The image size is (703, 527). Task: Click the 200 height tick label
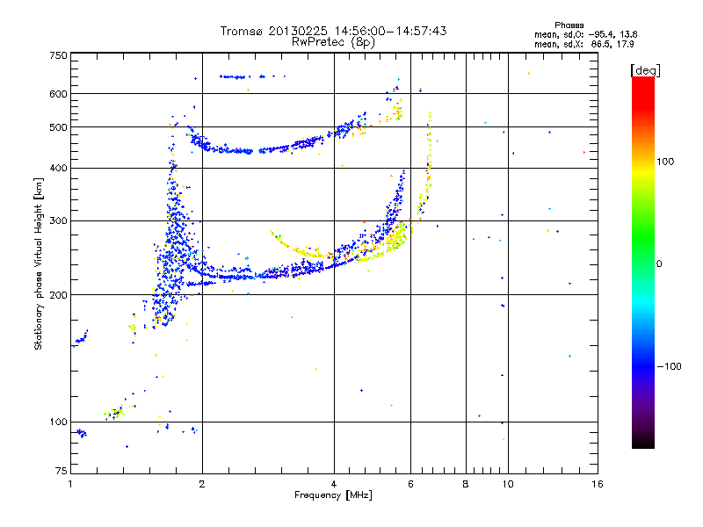coord(58,295)
